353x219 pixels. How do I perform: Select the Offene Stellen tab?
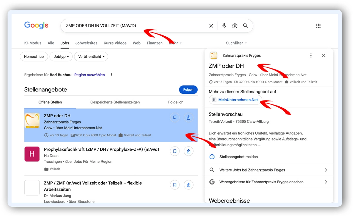50,102
